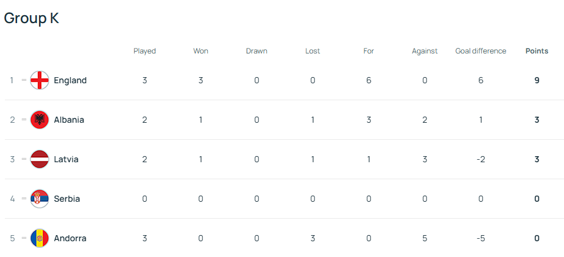Click the Albania flag icon

[x=40, y=120]
